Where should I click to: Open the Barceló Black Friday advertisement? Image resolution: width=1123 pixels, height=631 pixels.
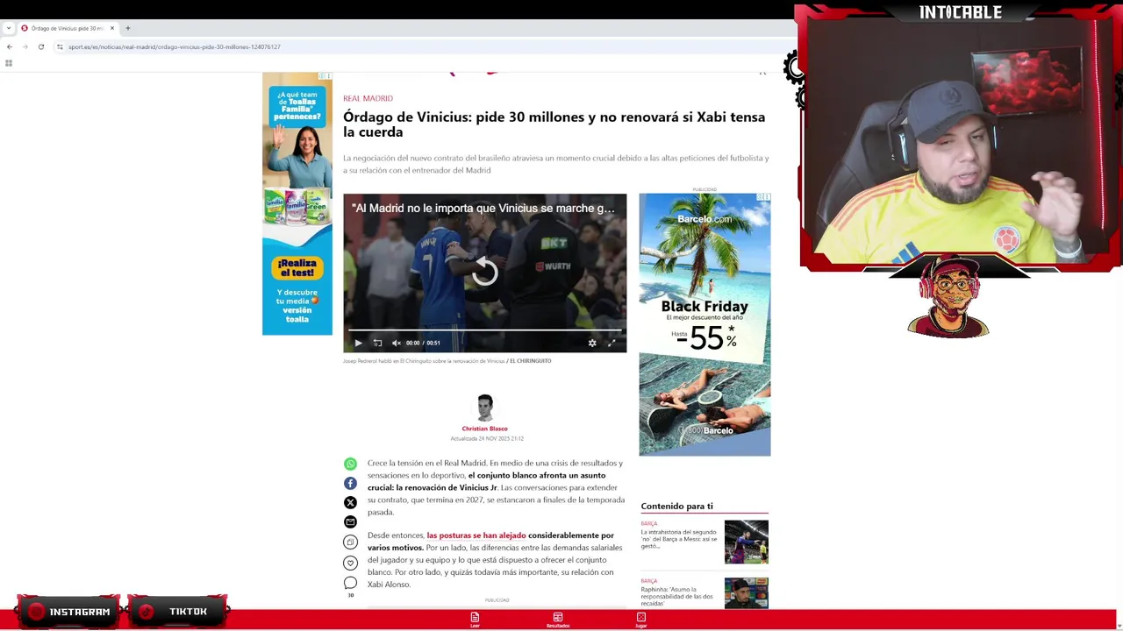tap(705, 324)
